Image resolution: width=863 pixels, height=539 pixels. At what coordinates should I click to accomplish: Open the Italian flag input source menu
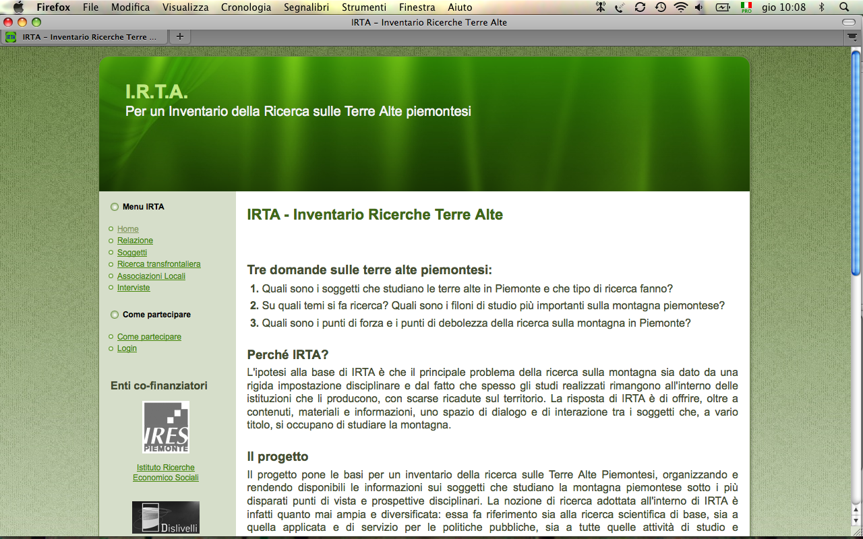(746, 7)
